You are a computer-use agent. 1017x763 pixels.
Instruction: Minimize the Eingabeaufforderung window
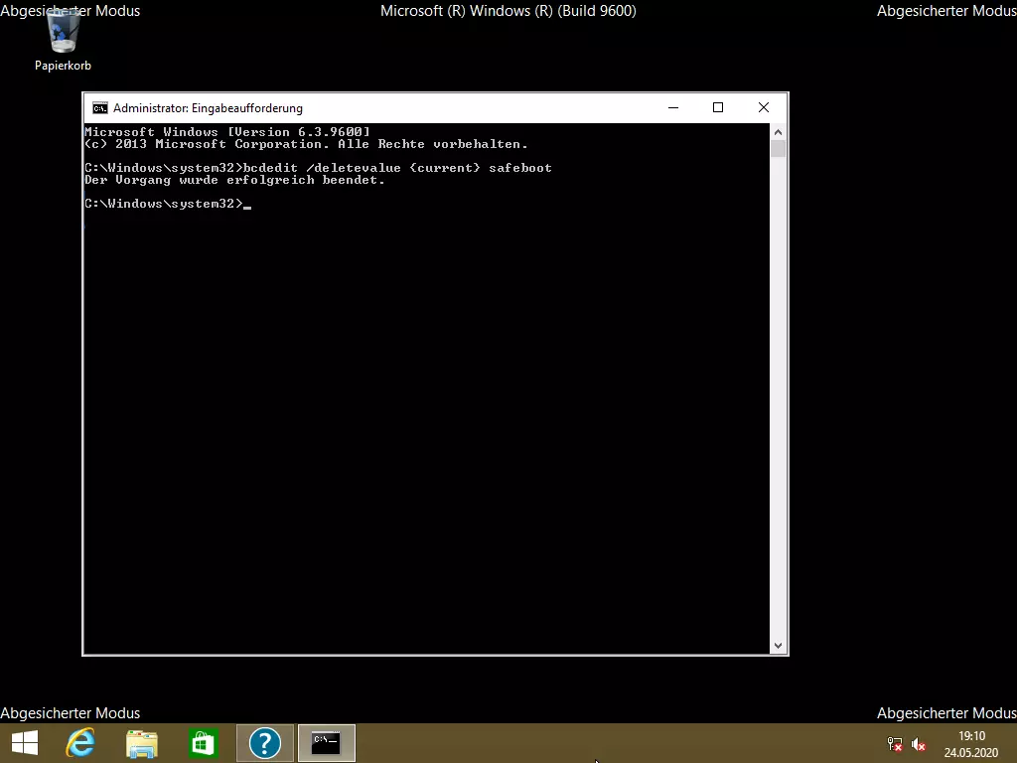click(673, 107)
